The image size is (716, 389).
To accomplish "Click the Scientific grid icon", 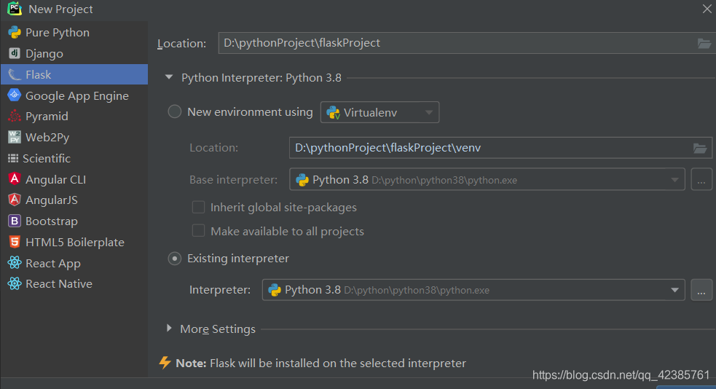I will pyautogui.click(x=13, y=158).
